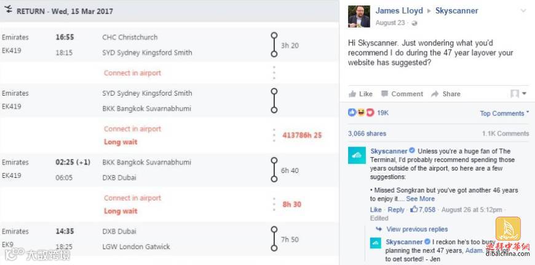Screen dimensions: 535x265
Task: Click the thumbs-up icon showing 7,058 likes
Action: (x=414, y=210)
